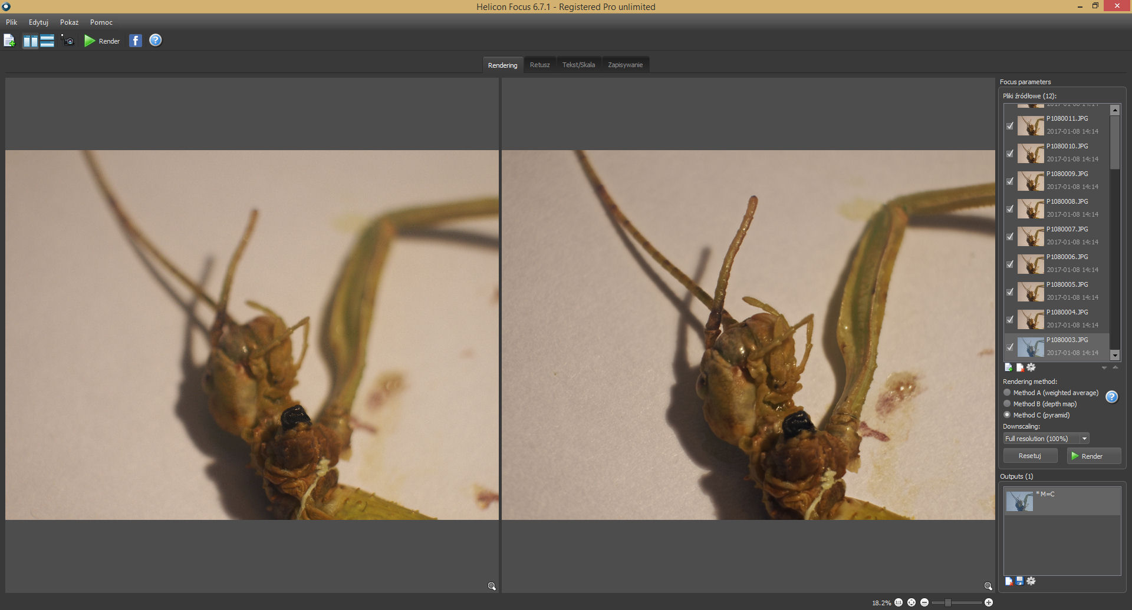Remove selected source file from list

(x=1019, y=367)
